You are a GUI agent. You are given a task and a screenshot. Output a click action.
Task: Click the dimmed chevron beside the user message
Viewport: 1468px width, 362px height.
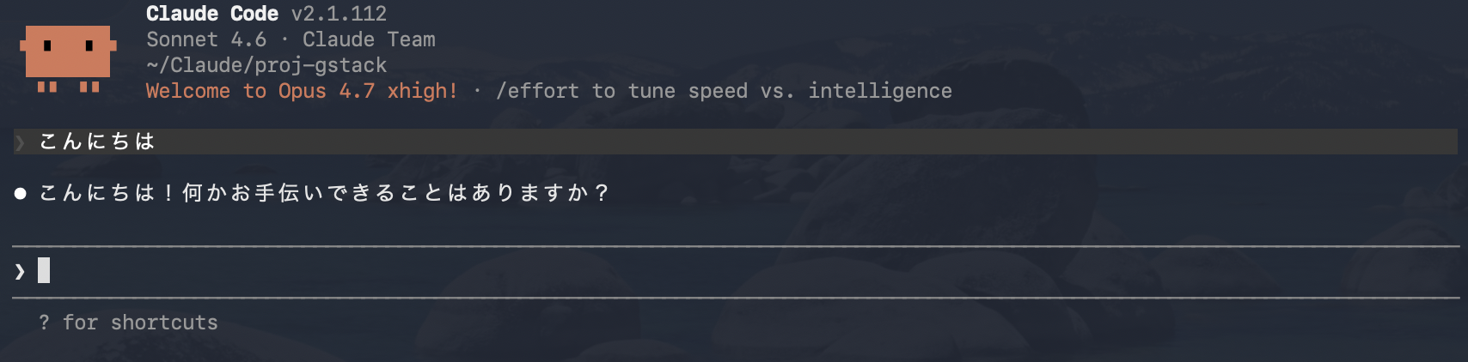[20, 142]
